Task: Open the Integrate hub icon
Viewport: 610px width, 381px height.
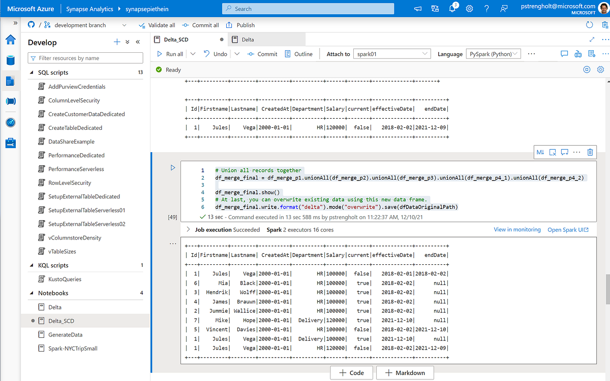Action: point(10,101)
